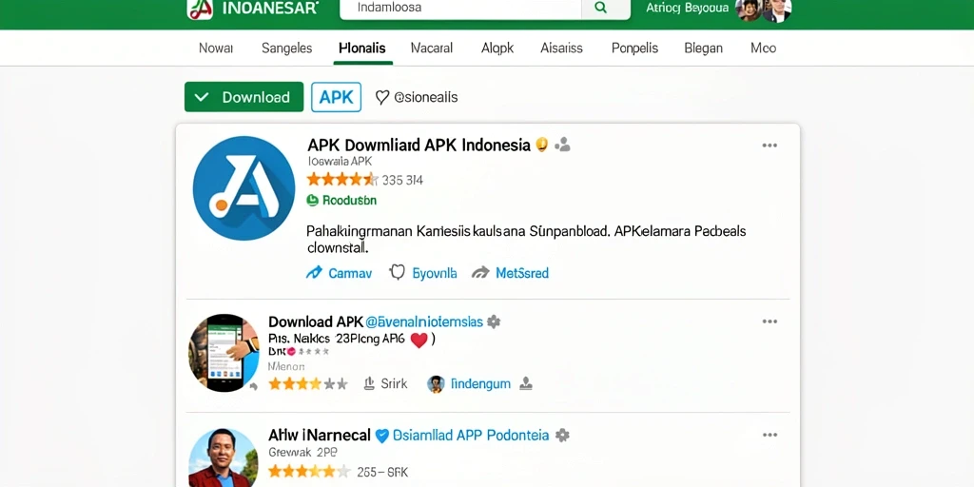This screenshot has width=974, height=487.
Task: Click the Srirk share icon
Action: pyautogui.click(x=369, y=383)
